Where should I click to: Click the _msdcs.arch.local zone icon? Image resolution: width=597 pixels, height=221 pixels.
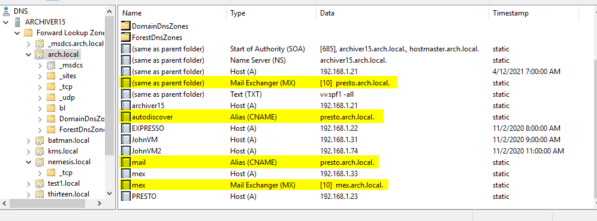click(x=40, y=44)
